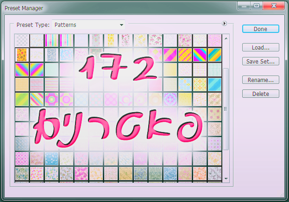Screen dimensions: 289x202
Task: Select the solid bright yellow pattern swatch
Action: pos(185,99)
